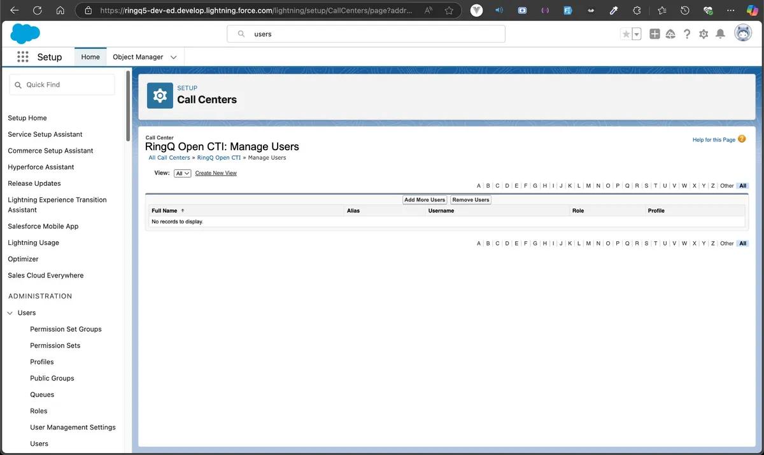This screenshot has height=455, width=764.
Task: Reload the page with the refresh icon
Action: pos(37,10)
